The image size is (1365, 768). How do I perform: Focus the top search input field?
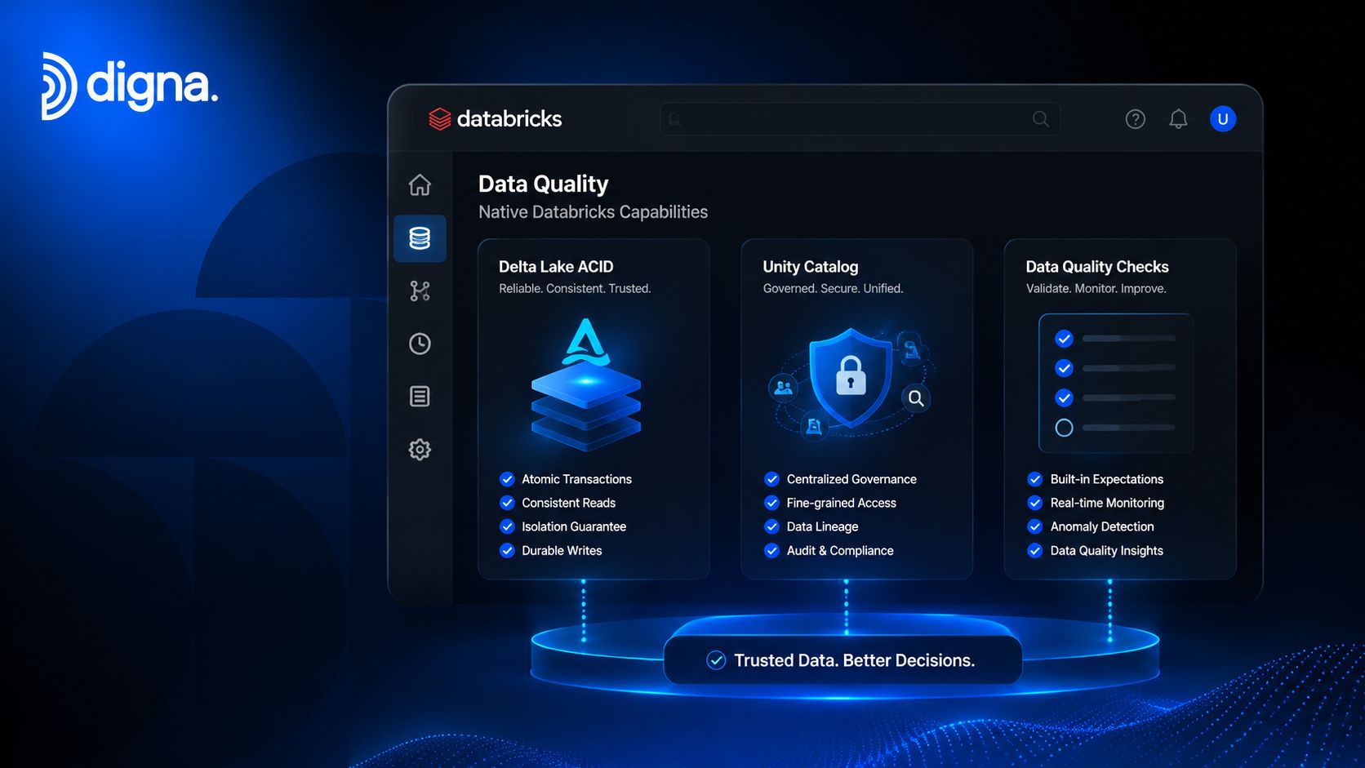[x=860, y=119]
